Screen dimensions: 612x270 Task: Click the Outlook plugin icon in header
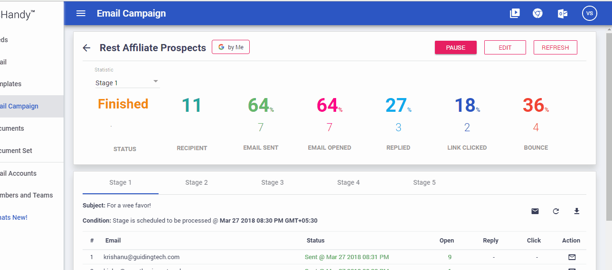coord(563,13)
